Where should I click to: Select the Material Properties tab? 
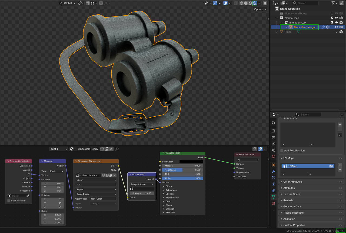click(x=273, y=203)
